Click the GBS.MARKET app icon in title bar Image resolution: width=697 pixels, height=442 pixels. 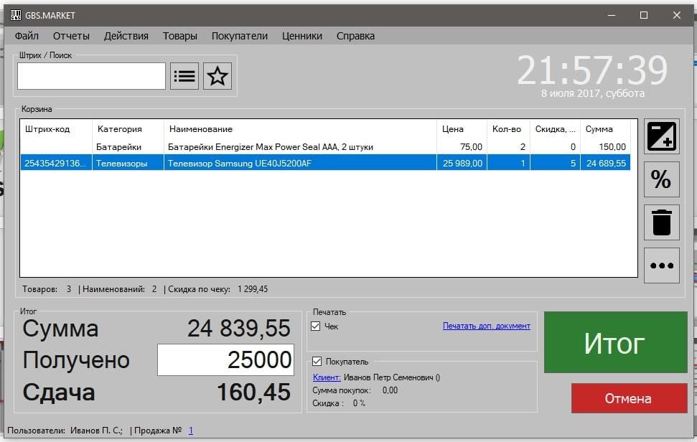click(15, 15)
